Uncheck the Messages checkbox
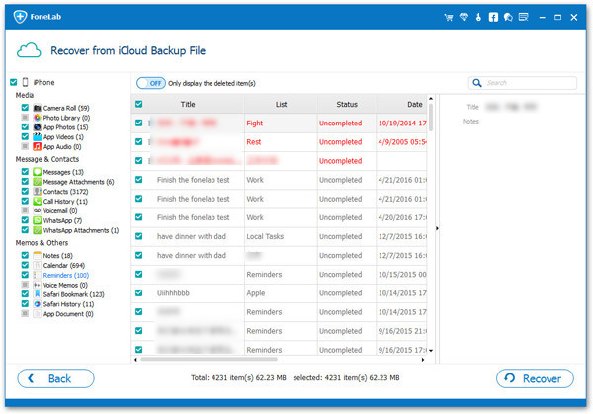 [x=25, y=172]
